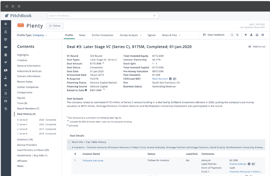This screenshot has height=176, width=270.
Task: Go to General Information in Contents
Action: coord(29,66)
